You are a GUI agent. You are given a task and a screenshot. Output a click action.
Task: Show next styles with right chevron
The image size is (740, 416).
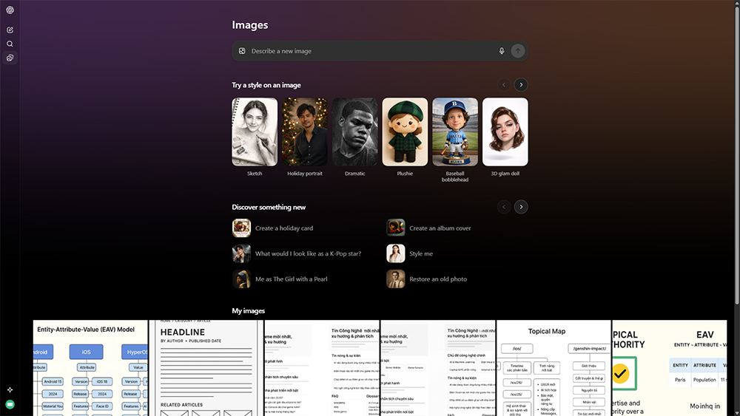pyautogui.click(x=521, y=85)
